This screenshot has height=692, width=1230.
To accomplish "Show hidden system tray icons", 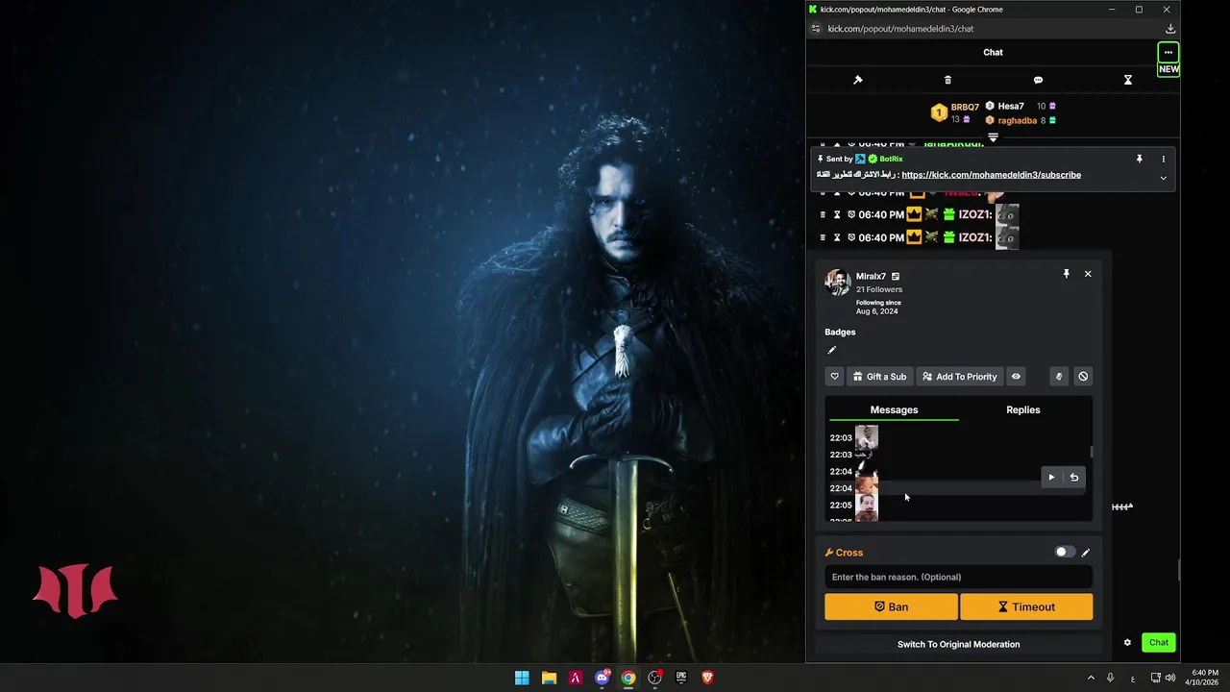I will (1091, 678).
